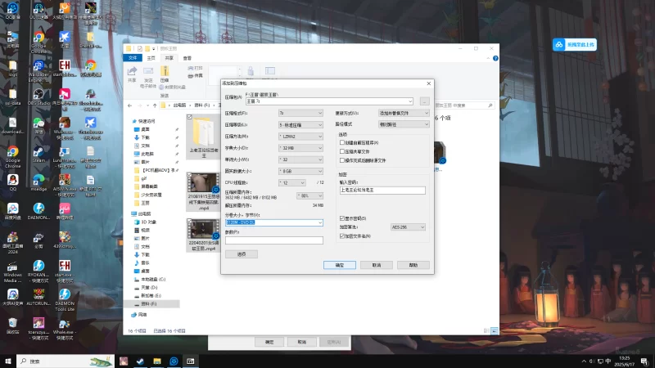Open 压缩格式 dropdown showing 7z

pyautogui.click(x=300, y=113)
